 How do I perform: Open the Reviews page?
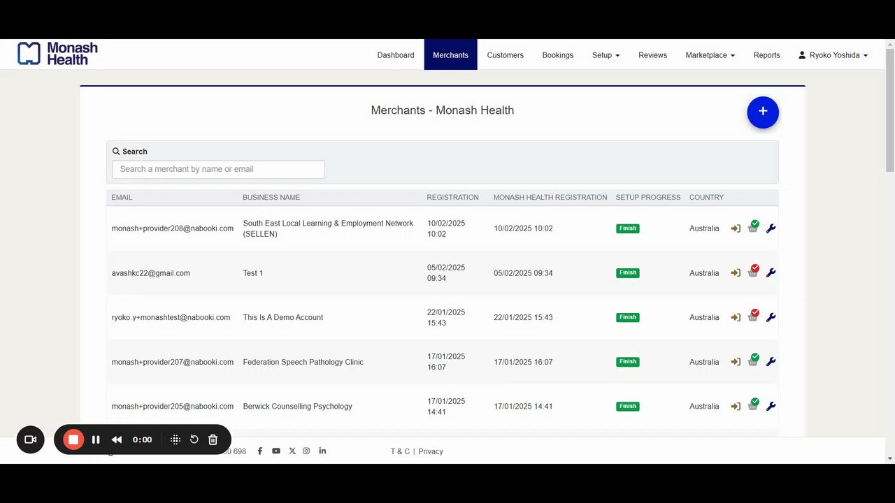pyautogui.click(x=653, y=55)
